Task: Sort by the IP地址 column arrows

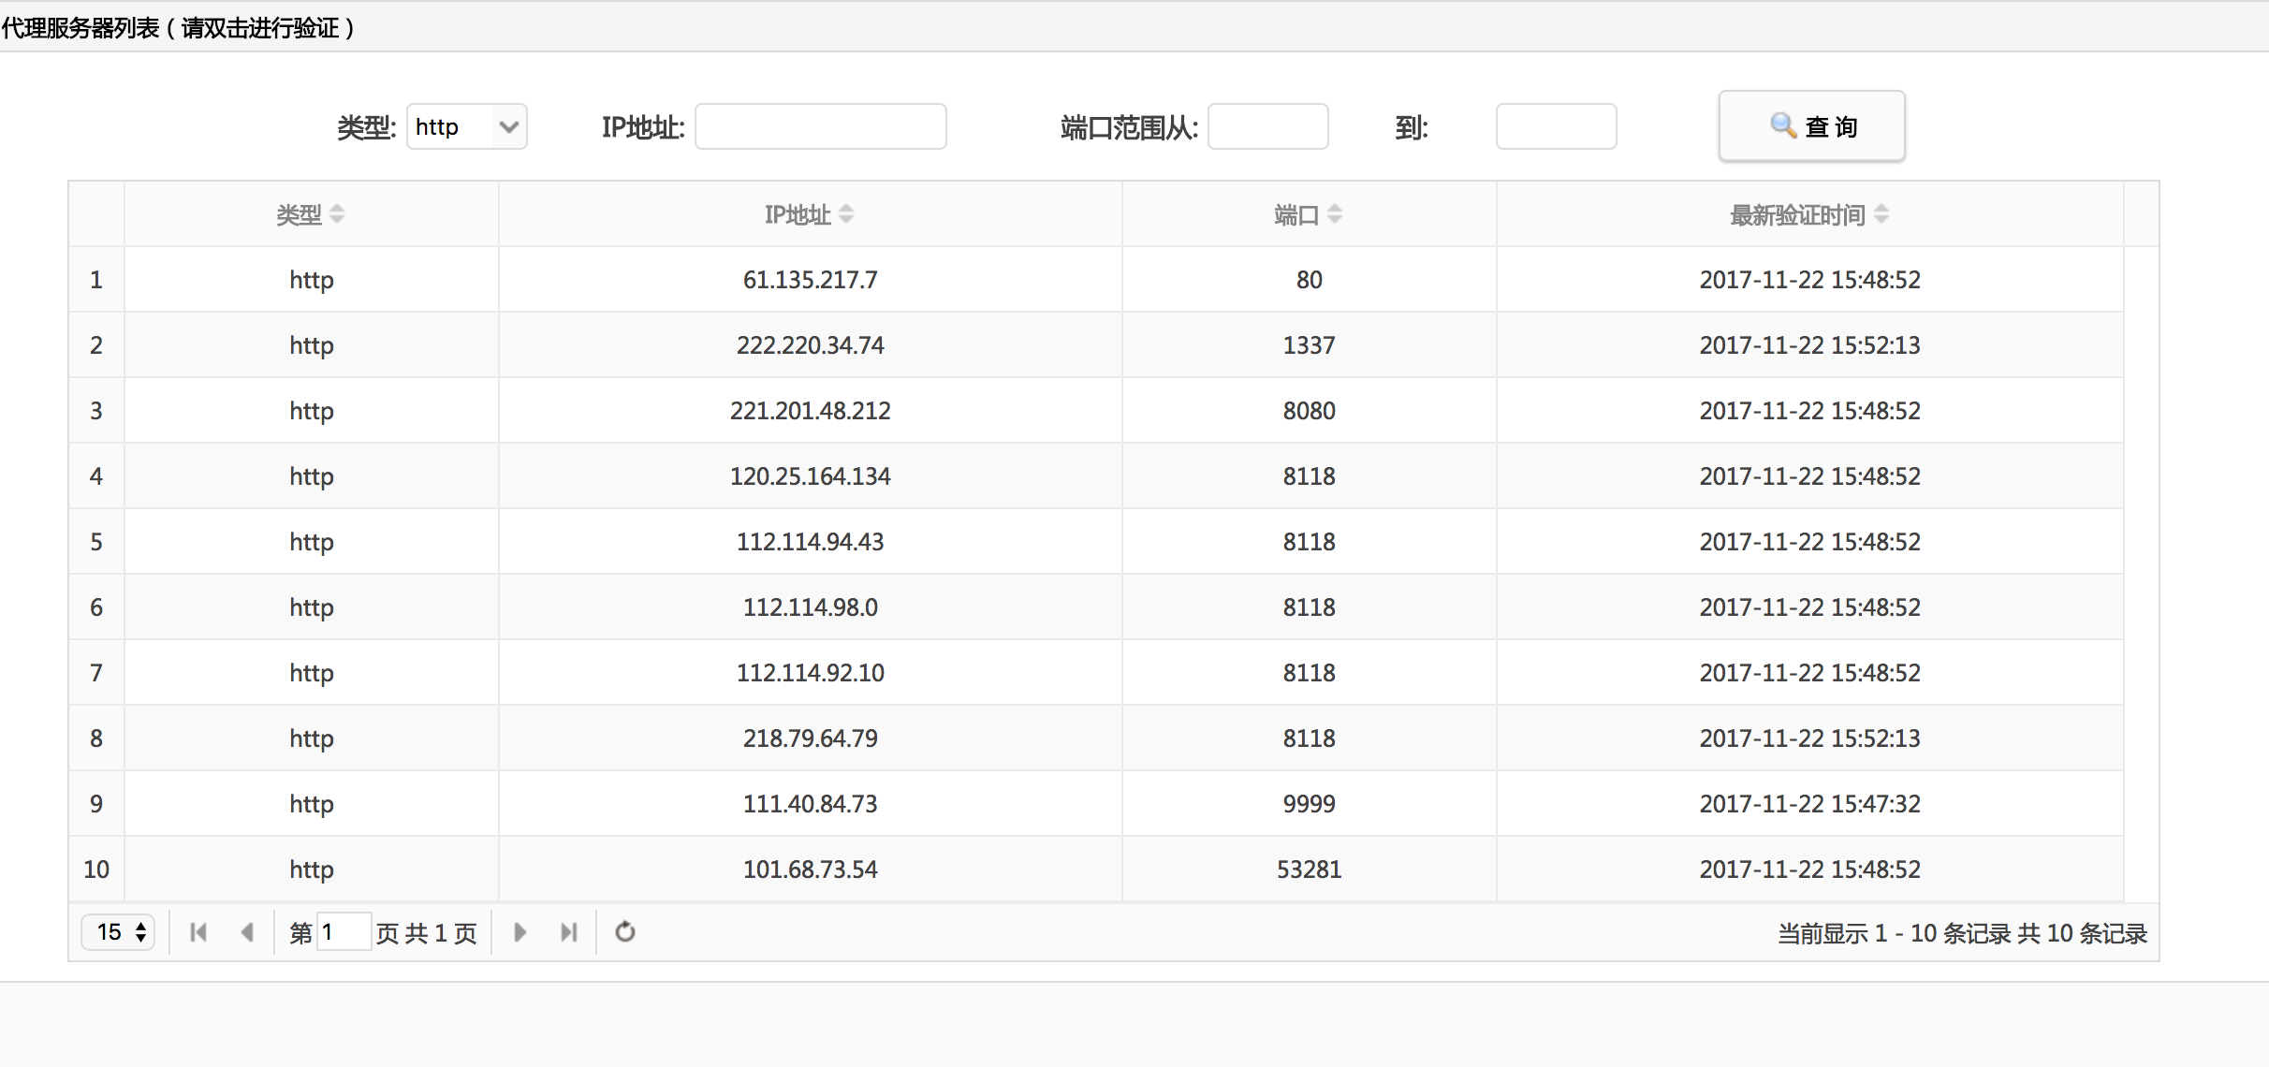Action: 846,214
